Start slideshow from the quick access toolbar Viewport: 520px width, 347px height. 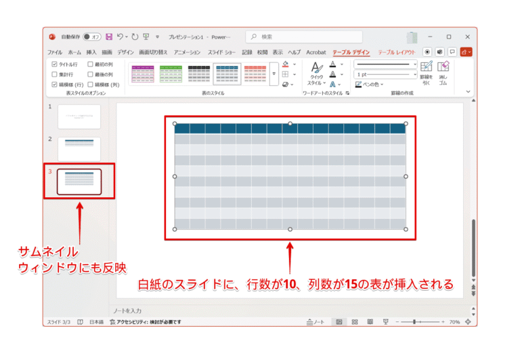(x=146, y=37)
